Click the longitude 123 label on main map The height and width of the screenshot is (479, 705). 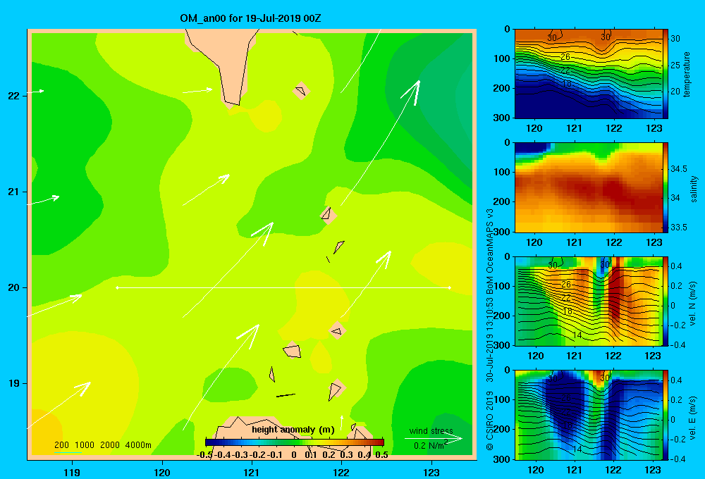pyautogui.click(x=431, y=472)
